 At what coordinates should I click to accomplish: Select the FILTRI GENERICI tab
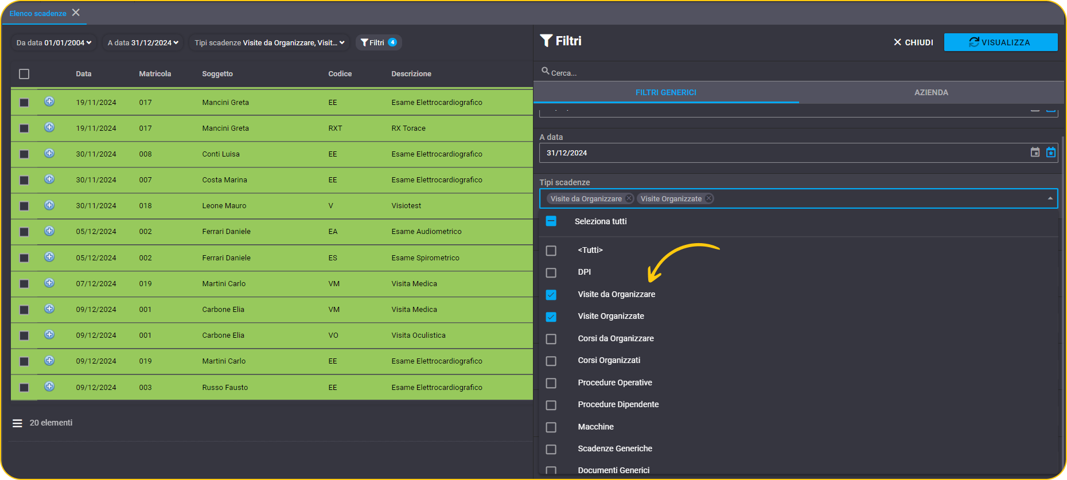(x=666, y=92)
